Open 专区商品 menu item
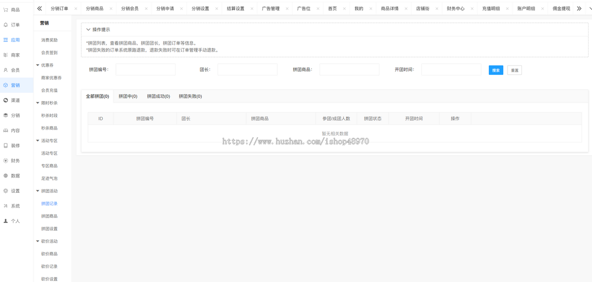 pyautogui.click(x=49, y=166)
